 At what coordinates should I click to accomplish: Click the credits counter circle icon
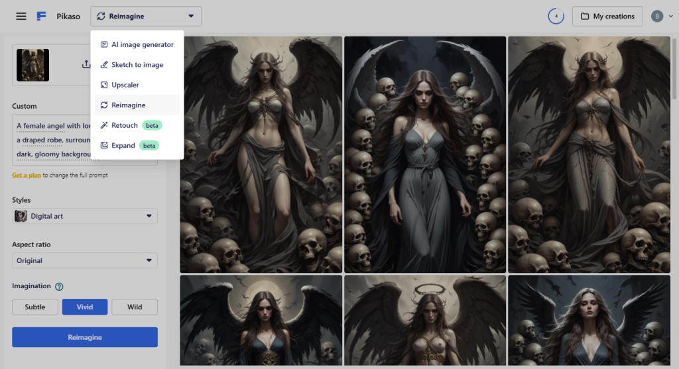click(556, 16)
